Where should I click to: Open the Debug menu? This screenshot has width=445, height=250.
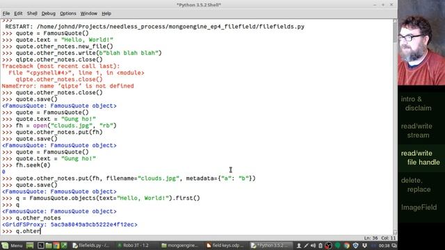pos(49,13)
